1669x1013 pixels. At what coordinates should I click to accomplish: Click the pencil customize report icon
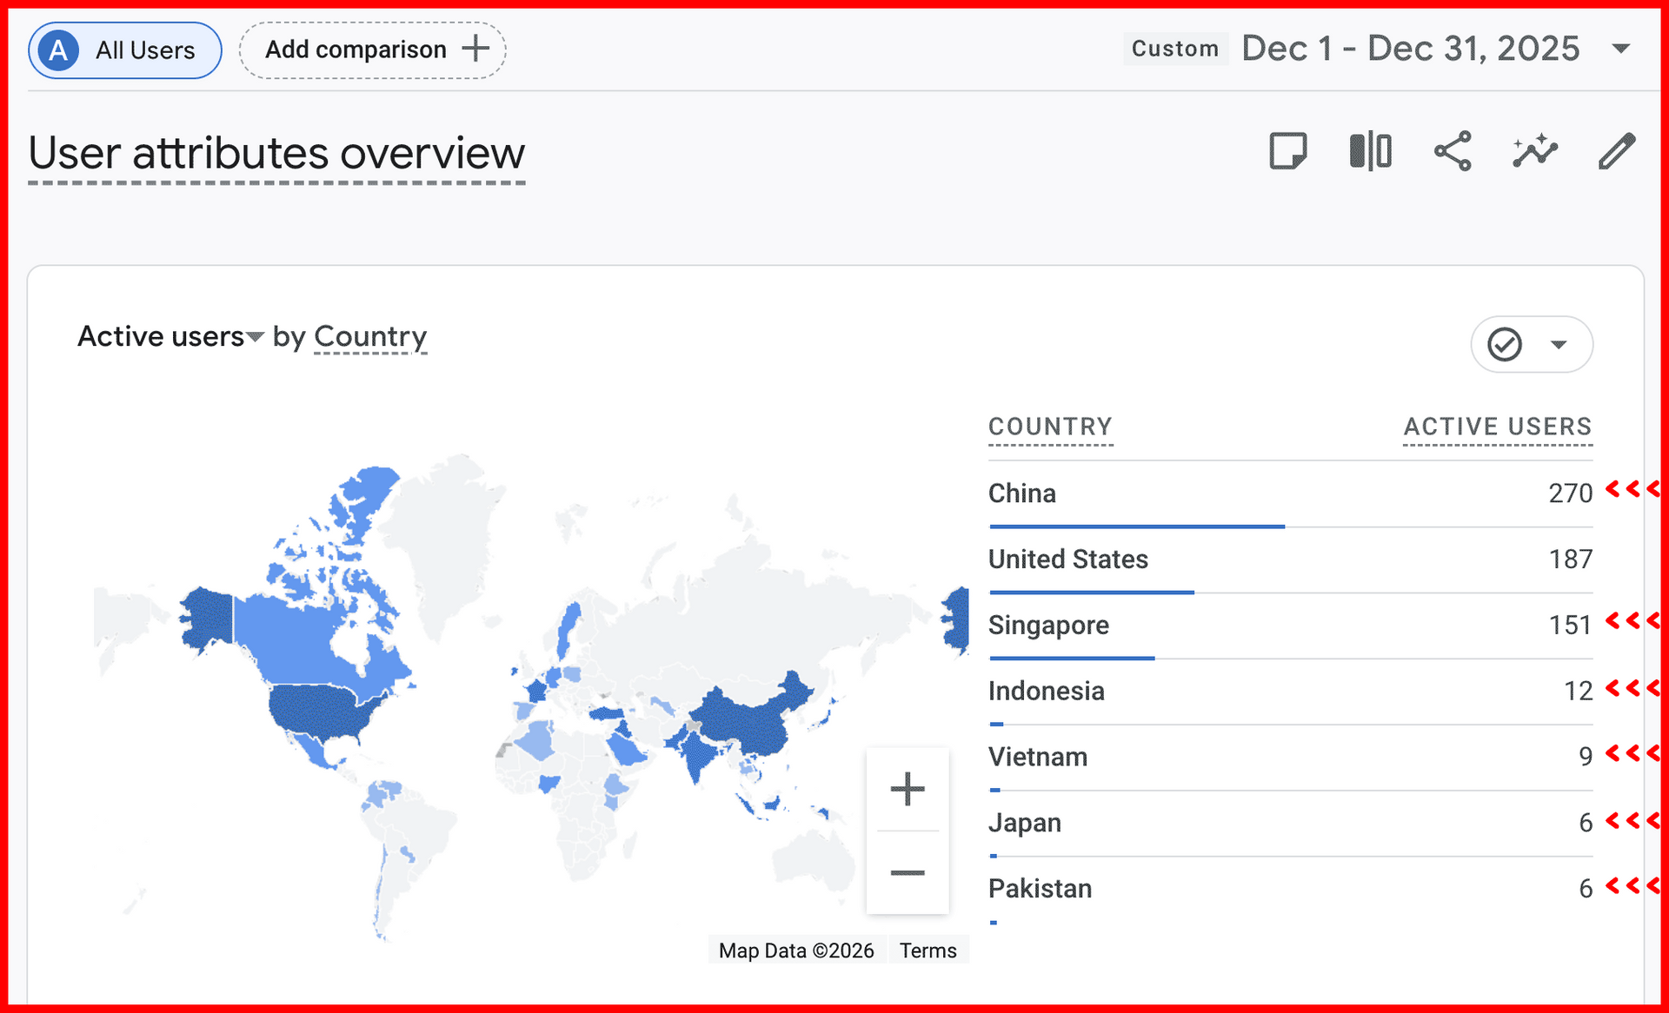point(1617,151)
